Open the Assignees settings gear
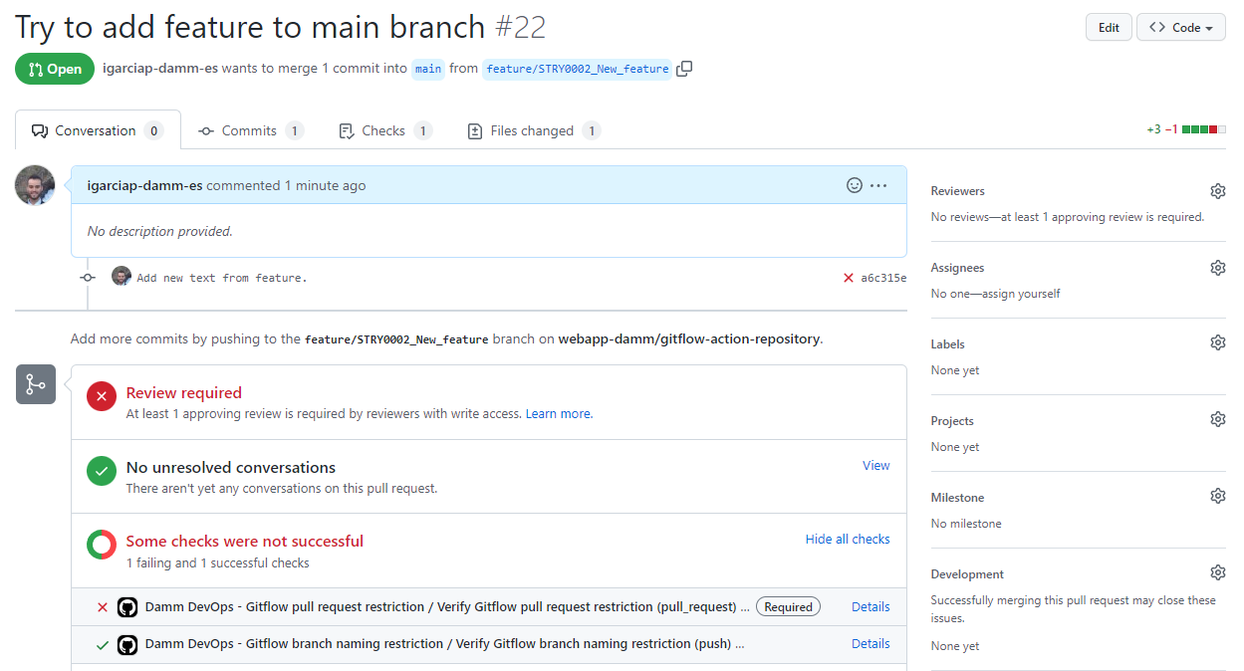This screenshot has width=1244, height=671. (1217, 267)
